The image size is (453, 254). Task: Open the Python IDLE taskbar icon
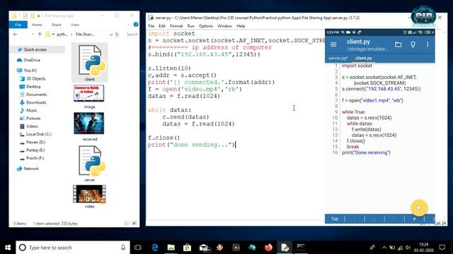285,248
